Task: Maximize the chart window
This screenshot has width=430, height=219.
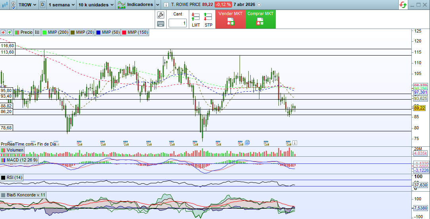Action: (418, 5)
